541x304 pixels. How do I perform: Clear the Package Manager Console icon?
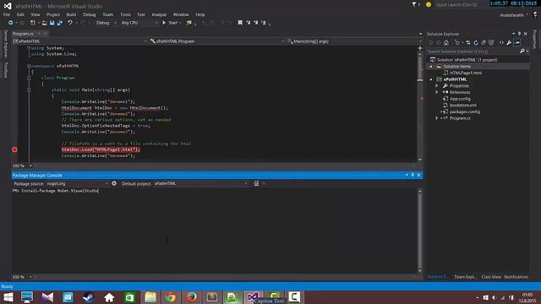[x=256, y=184]
